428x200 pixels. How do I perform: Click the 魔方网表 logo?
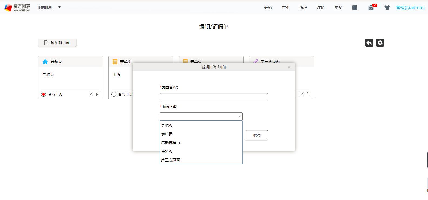click(18, 7)
